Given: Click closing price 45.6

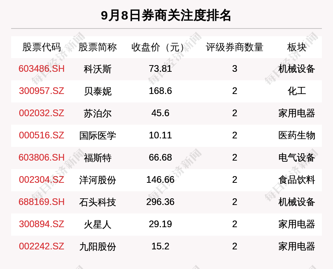Looking at the screenshot, I should (x=160, y=113).
